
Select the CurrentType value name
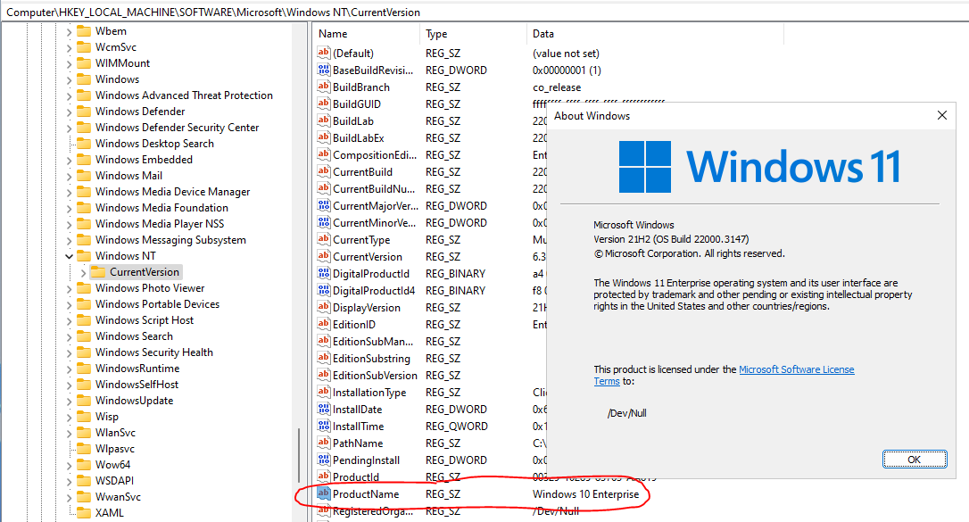coord(361,240)
